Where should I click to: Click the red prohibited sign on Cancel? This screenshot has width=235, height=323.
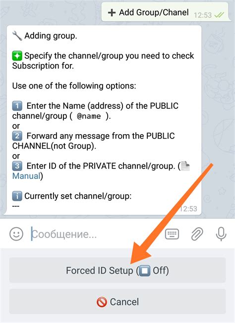pos(102,302)
